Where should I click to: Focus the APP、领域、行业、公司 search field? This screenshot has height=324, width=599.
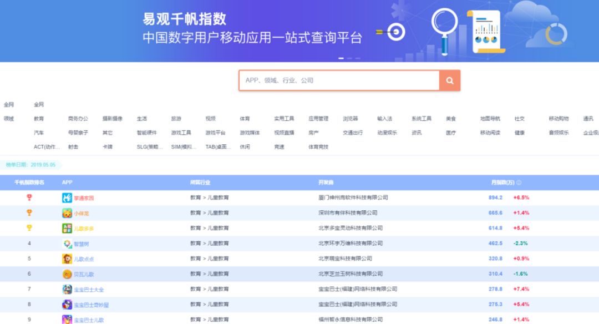click(339, 80)
